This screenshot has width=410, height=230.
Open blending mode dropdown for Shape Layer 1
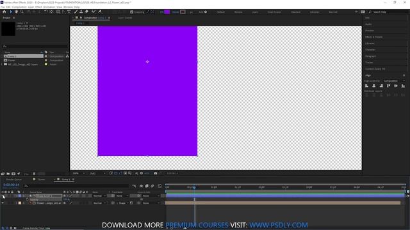tap(100, 196)
